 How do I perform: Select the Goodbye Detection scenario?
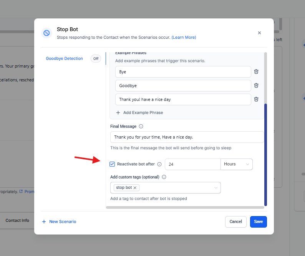[x=64, y=59]
